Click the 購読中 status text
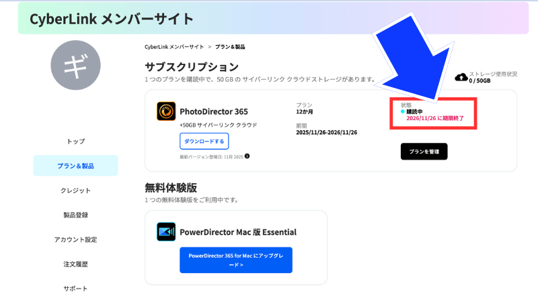The width and height of the screenshot is (538, 302). pyautogui.click(x=414, y=111)
